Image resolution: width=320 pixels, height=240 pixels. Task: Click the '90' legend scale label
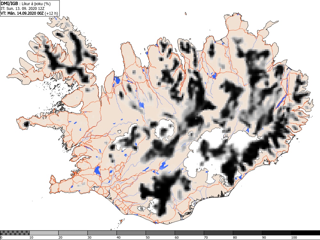coord(264,237)
